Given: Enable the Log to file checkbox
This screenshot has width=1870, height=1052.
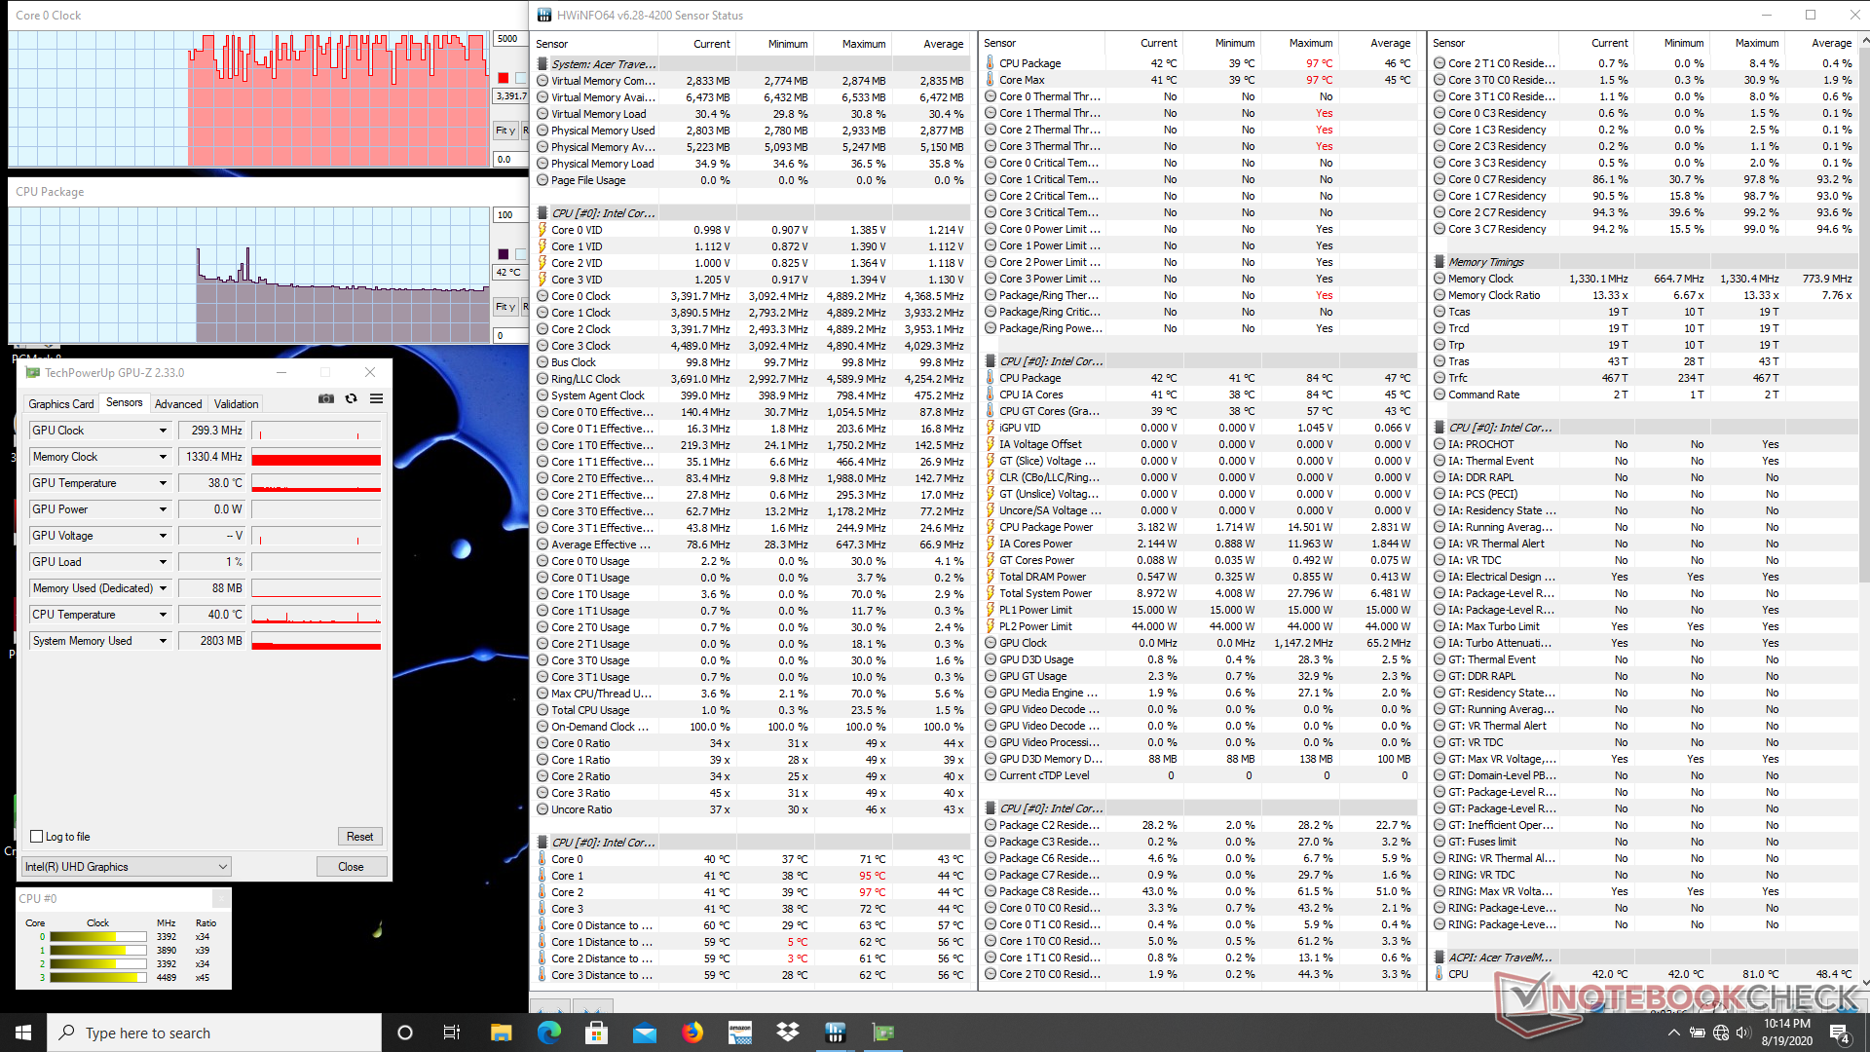Looking at the screenshot, I should 37,837.
